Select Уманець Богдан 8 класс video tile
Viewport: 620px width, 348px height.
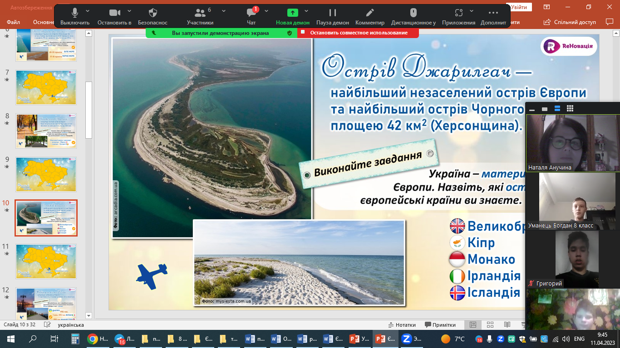pos(573,201)
